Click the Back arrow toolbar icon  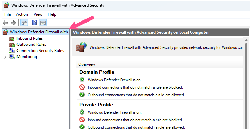(5, 23)
